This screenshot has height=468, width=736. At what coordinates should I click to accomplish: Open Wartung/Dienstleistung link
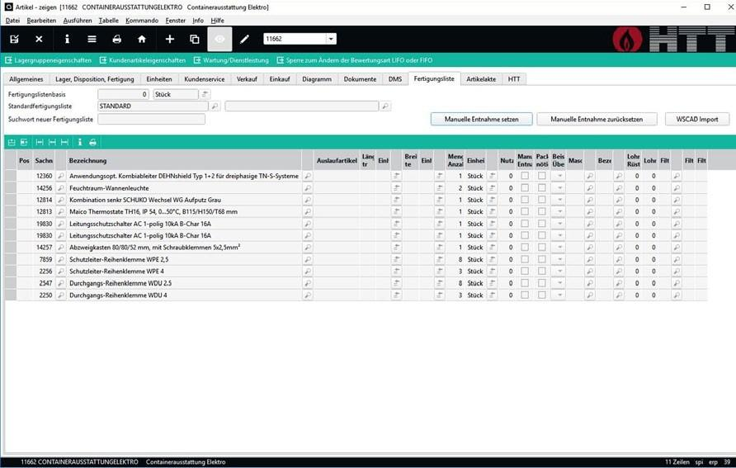231,60
